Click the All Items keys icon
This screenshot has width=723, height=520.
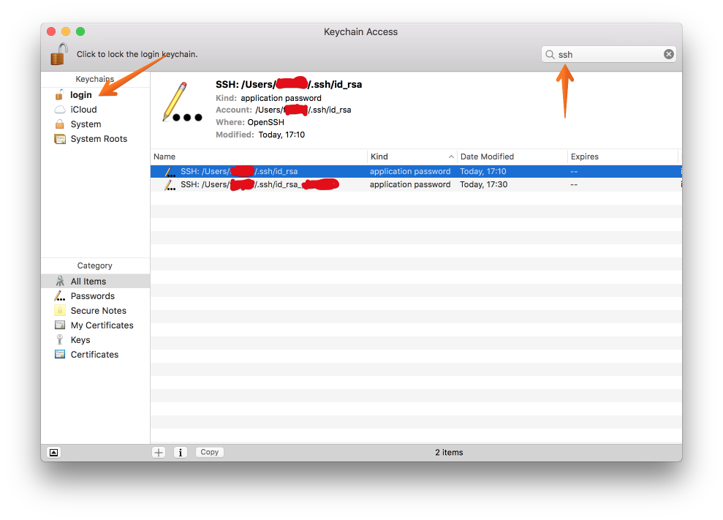pyautogui.click(x=60, y=281)
